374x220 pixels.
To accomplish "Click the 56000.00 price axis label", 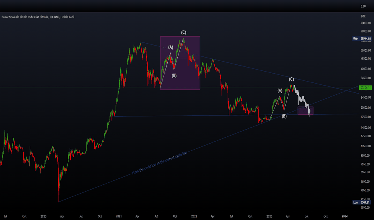I will click(x=366, y=50).
